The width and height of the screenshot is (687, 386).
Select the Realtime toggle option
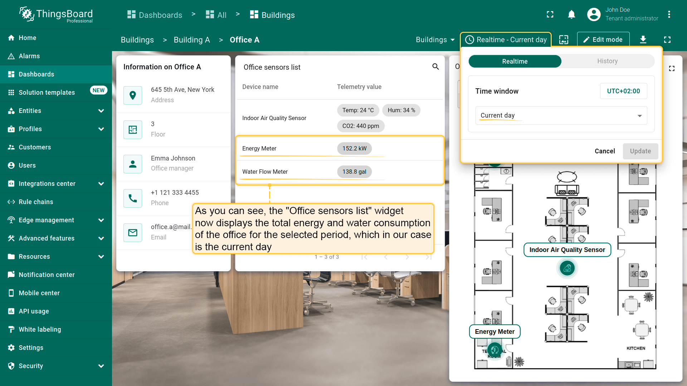[x=515, y=61]
